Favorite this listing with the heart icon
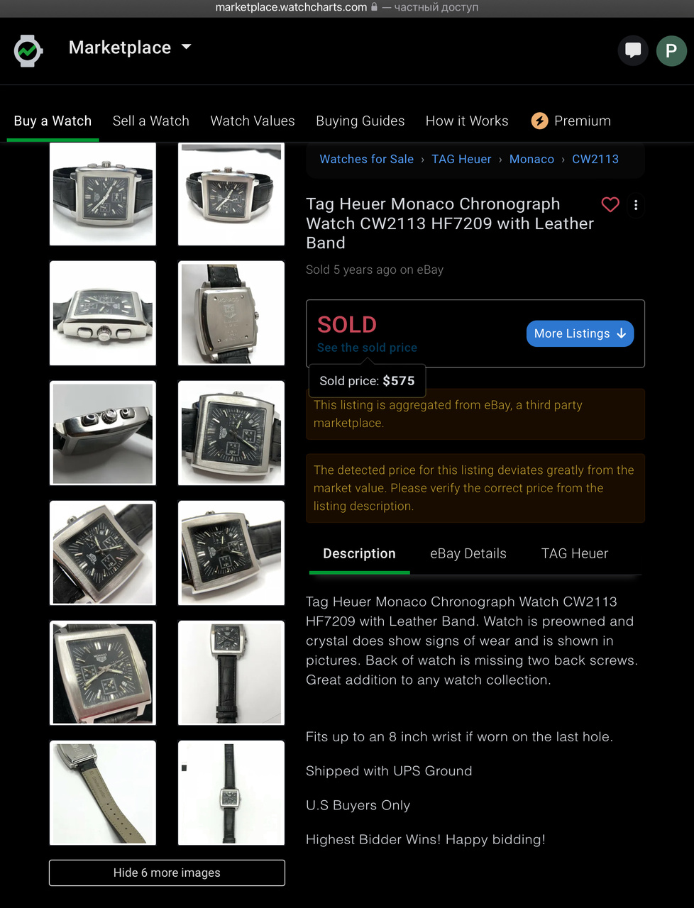 click(610, 205)
